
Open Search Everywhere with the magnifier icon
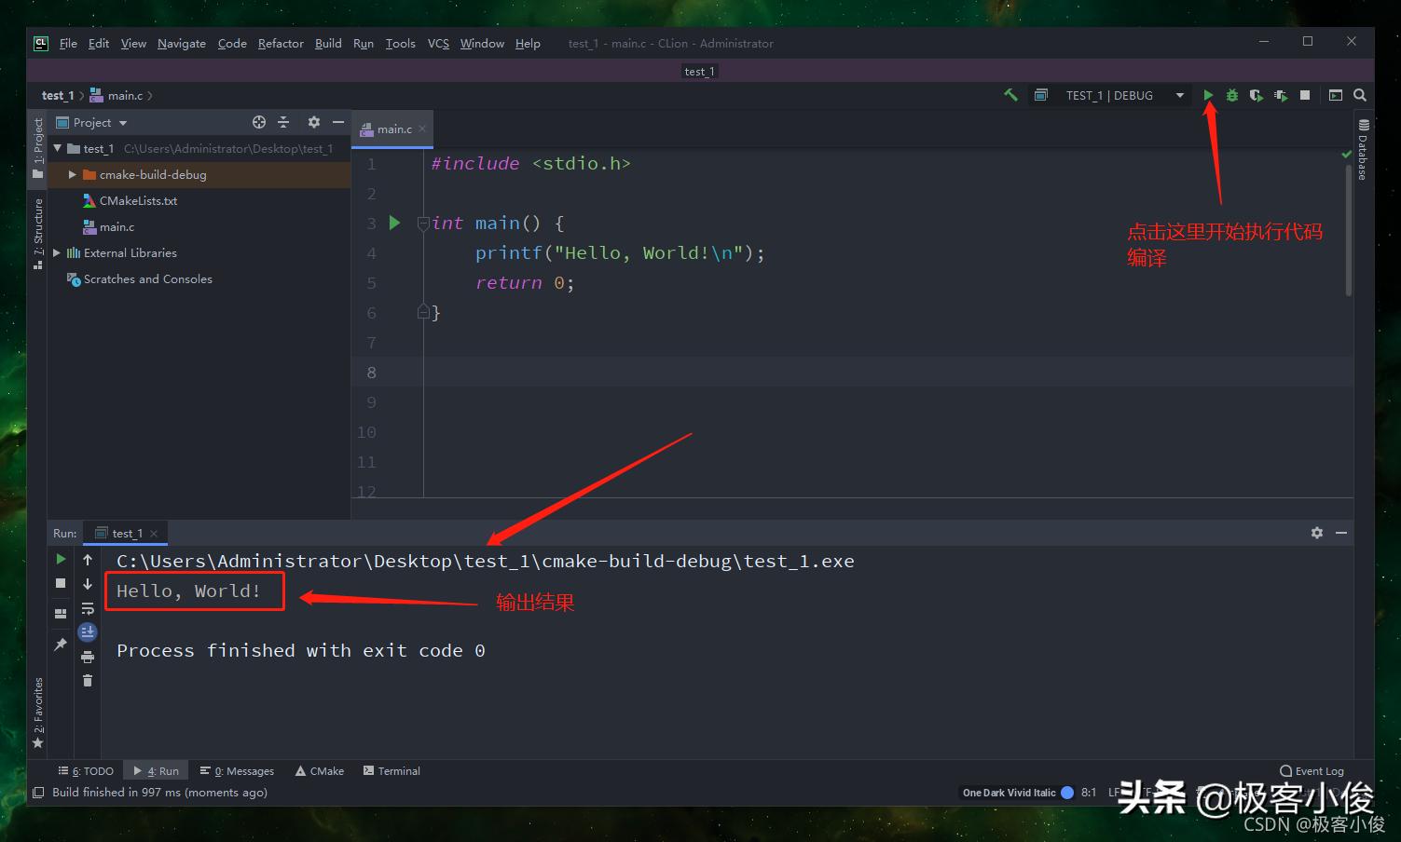pyautogui.click(x=1360, y=95)
